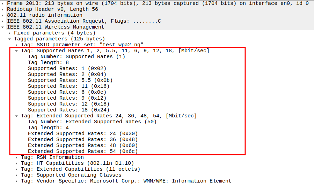Viewport: 314px width, 186px height.
Task: Select the Tag Number: Supported Rates (1) field
Action: pyautogui.click(x=76, y=56)
